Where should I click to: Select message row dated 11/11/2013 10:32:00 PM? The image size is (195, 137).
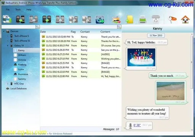pos(81,37)
